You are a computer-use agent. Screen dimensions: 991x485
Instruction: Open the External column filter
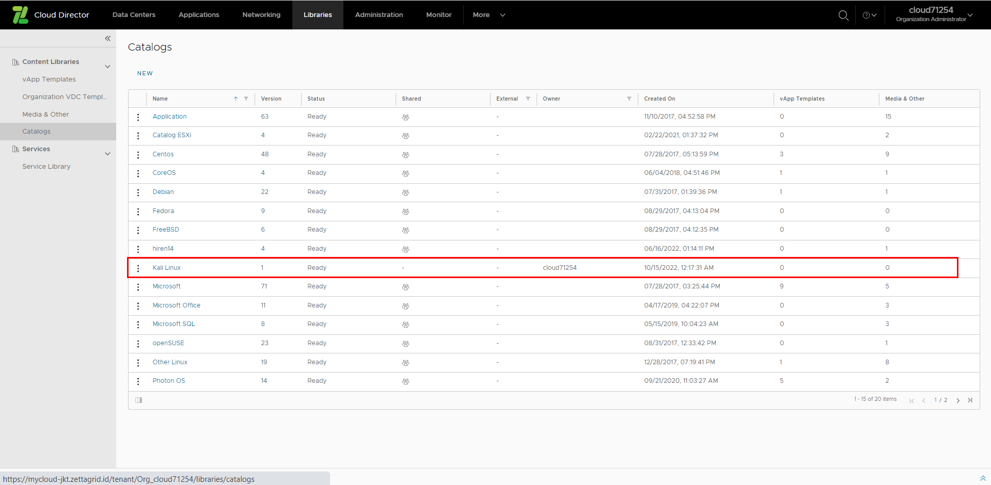pyautogui.click(x=528, y=99)
